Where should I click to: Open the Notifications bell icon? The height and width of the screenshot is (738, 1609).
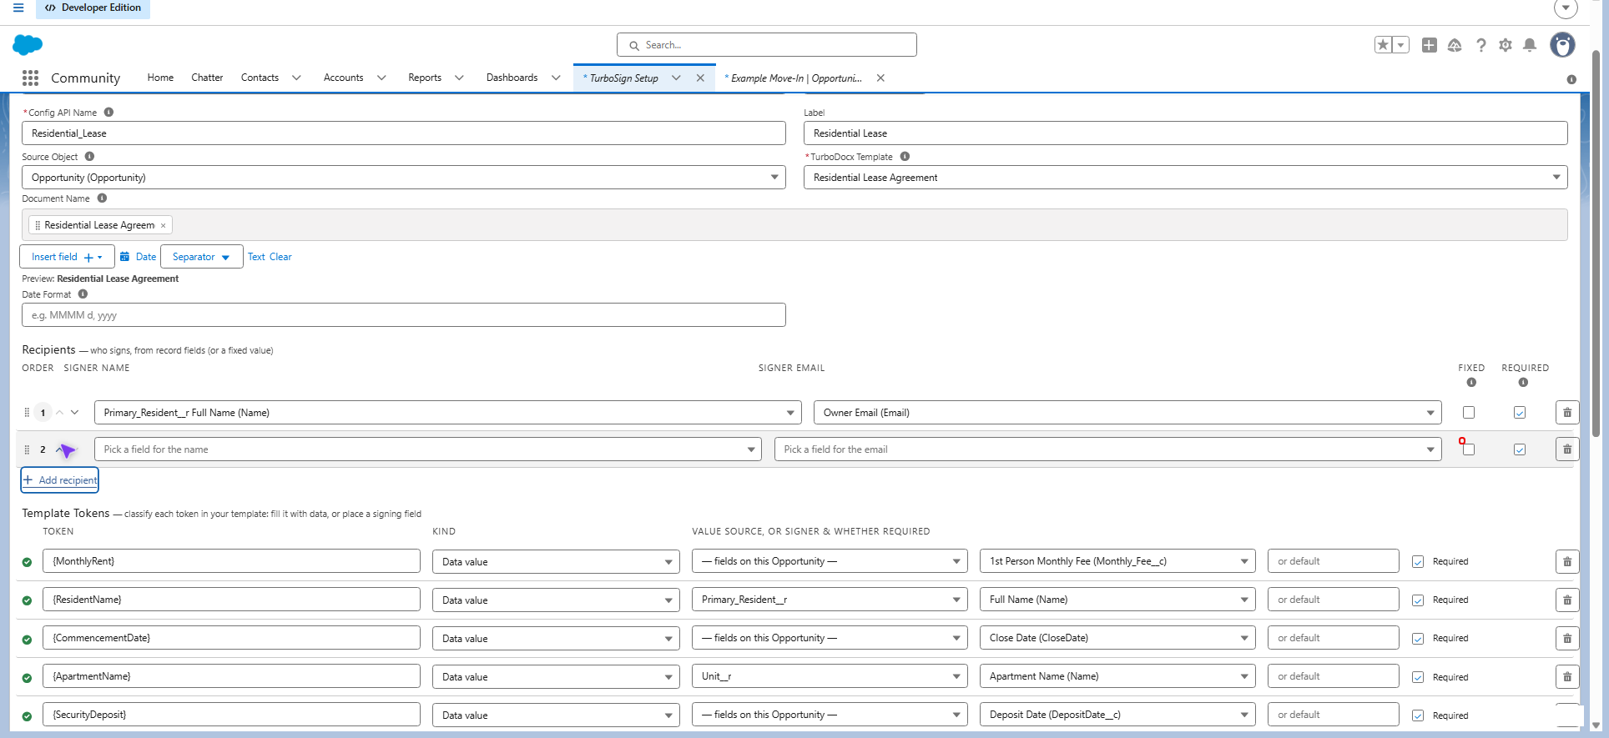[1530, 45]
